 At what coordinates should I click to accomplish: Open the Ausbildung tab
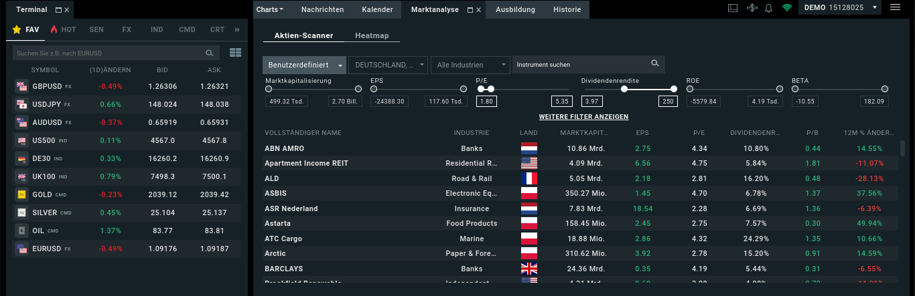(x=515, y=10)
